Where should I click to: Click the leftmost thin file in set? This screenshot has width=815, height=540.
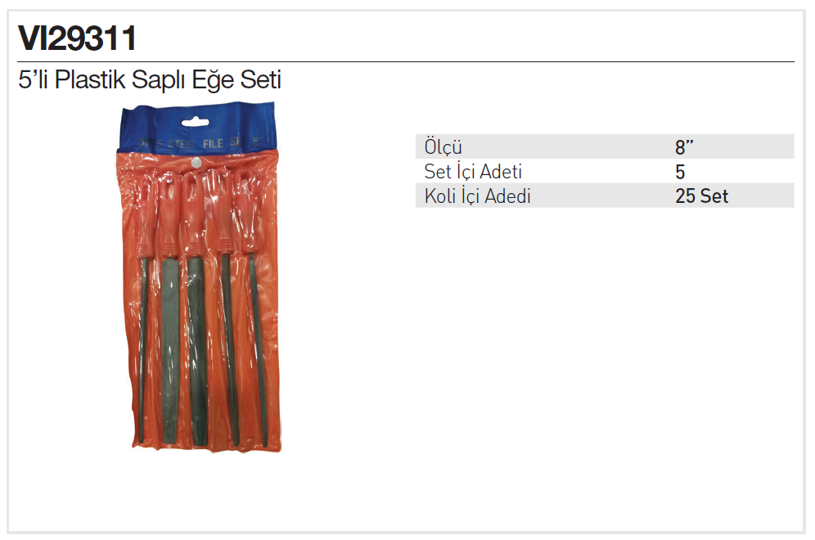[x=144, y=349]
